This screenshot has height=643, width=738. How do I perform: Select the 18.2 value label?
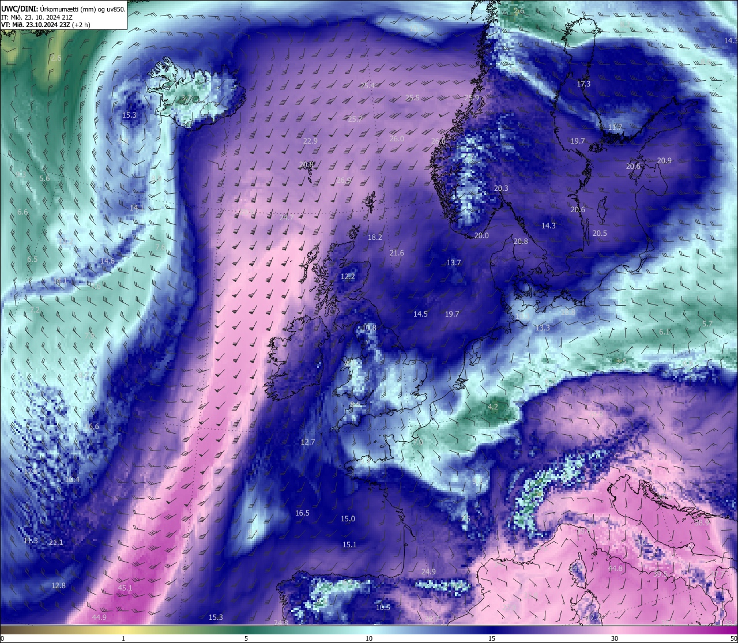coord(375,238)
